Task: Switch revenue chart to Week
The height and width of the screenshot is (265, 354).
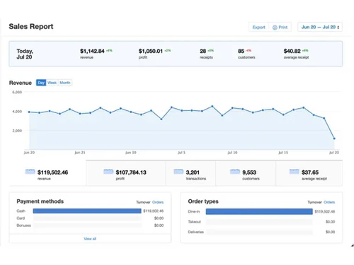Action: [x=52, y=83]
